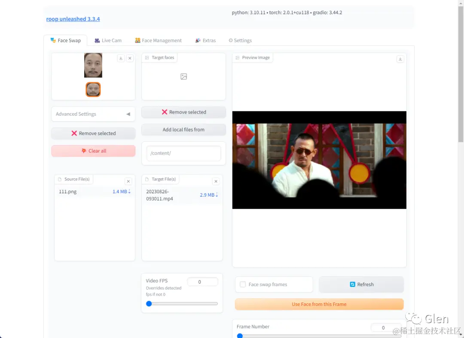This screenshot has height=338, width=464.
Task: Click the Frame Number value field
Action: pos(386,327)
